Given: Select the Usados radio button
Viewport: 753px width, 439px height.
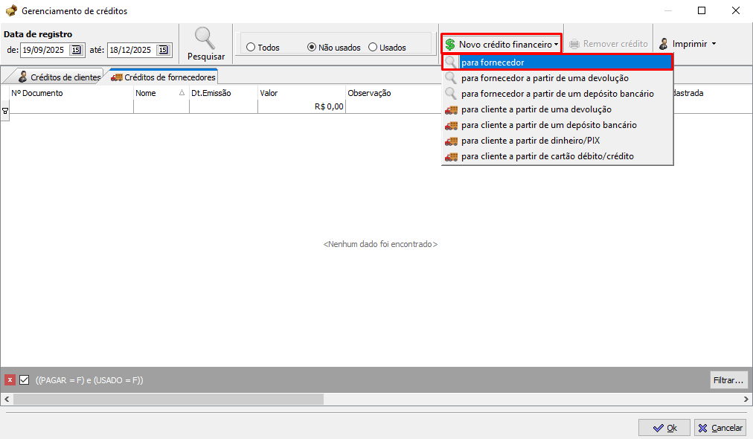Looking at the screenshot, I should tap(373, 48).
